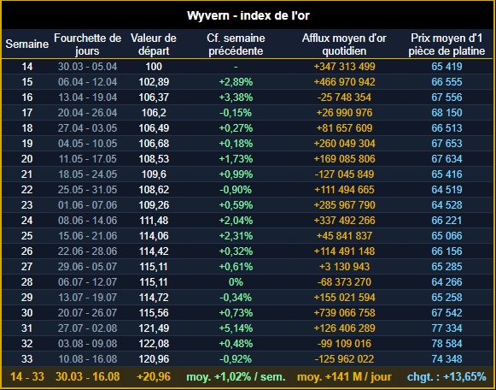Image resolution: width=496 pixels, height=390 pixels.
Task: Select the summary 'chgt. : +13,65%'
Action: [x=446, y=377]
